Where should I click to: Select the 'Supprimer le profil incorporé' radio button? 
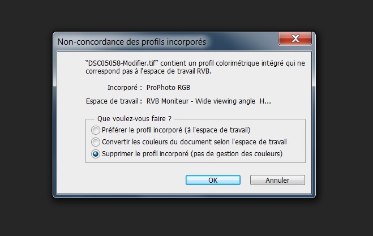click(96, 154)
